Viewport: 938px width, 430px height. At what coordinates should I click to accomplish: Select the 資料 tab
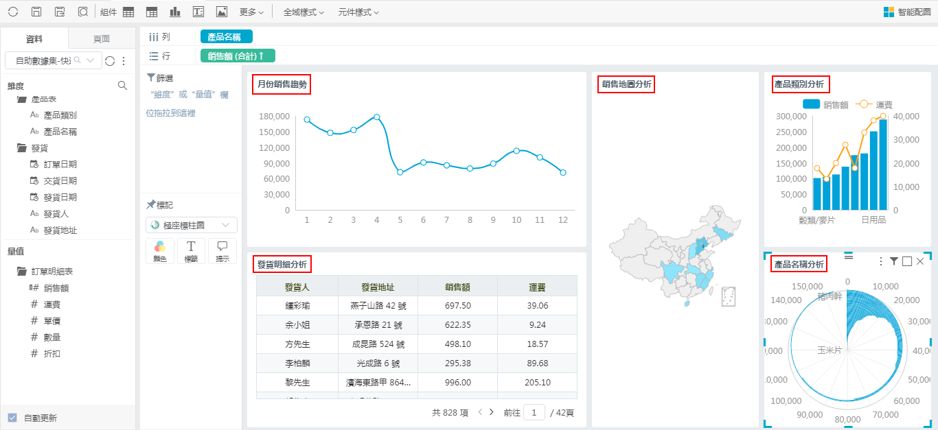tap(34, 39)
